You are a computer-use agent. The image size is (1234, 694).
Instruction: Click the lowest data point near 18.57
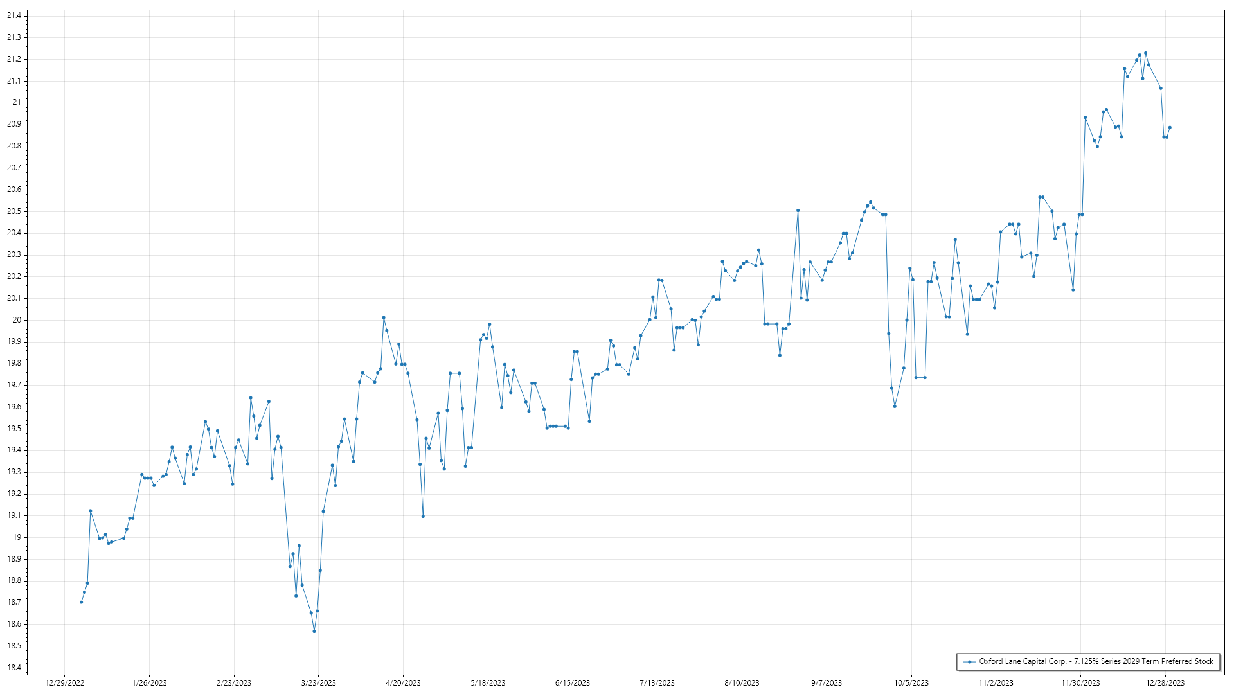314,631
